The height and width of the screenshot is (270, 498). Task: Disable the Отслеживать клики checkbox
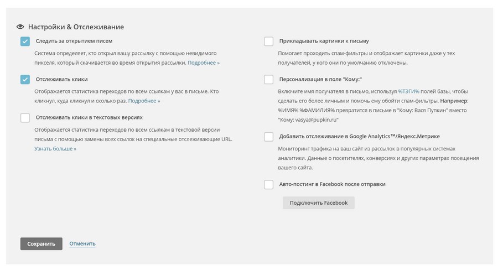[25, 79]
